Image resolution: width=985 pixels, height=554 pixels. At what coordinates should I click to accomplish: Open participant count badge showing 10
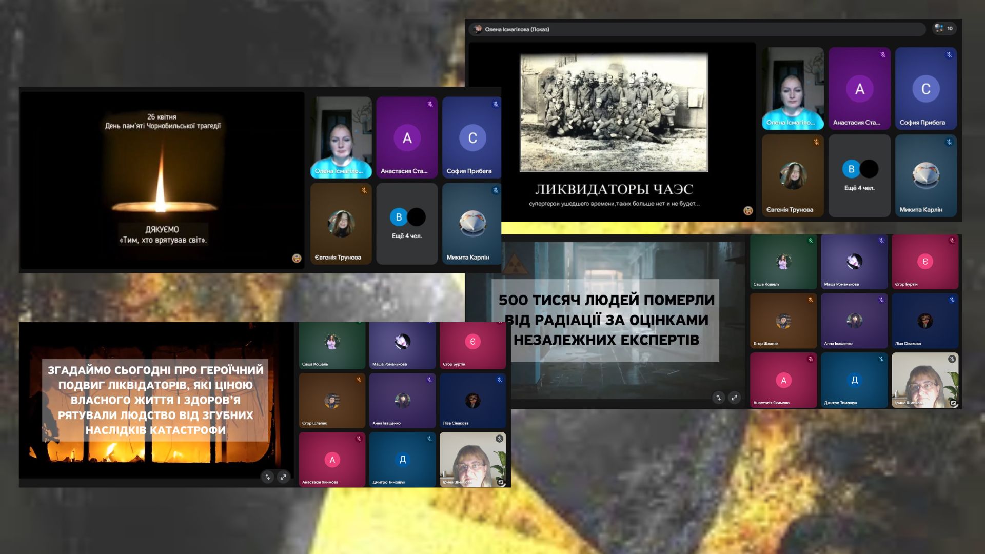944,29
